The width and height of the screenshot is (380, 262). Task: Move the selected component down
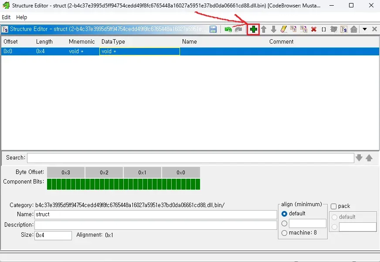(274, 29)
